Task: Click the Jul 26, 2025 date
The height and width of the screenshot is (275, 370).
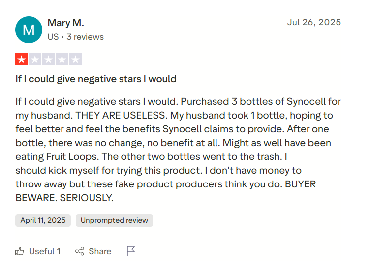Action: tap(313, 23)
